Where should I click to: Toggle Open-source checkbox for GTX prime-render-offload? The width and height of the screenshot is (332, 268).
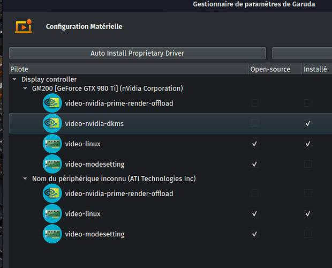point(254,103)
